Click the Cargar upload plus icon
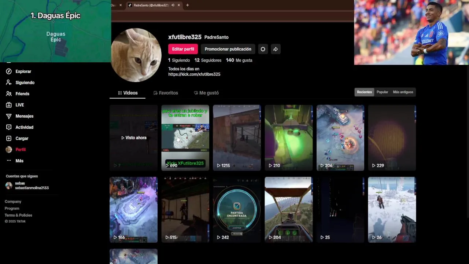This screenshot has width=469, height=264. [x=9, y=138]
